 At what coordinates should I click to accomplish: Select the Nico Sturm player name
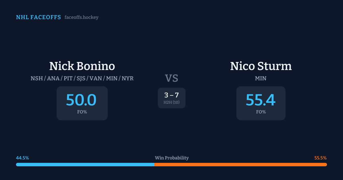261,66
